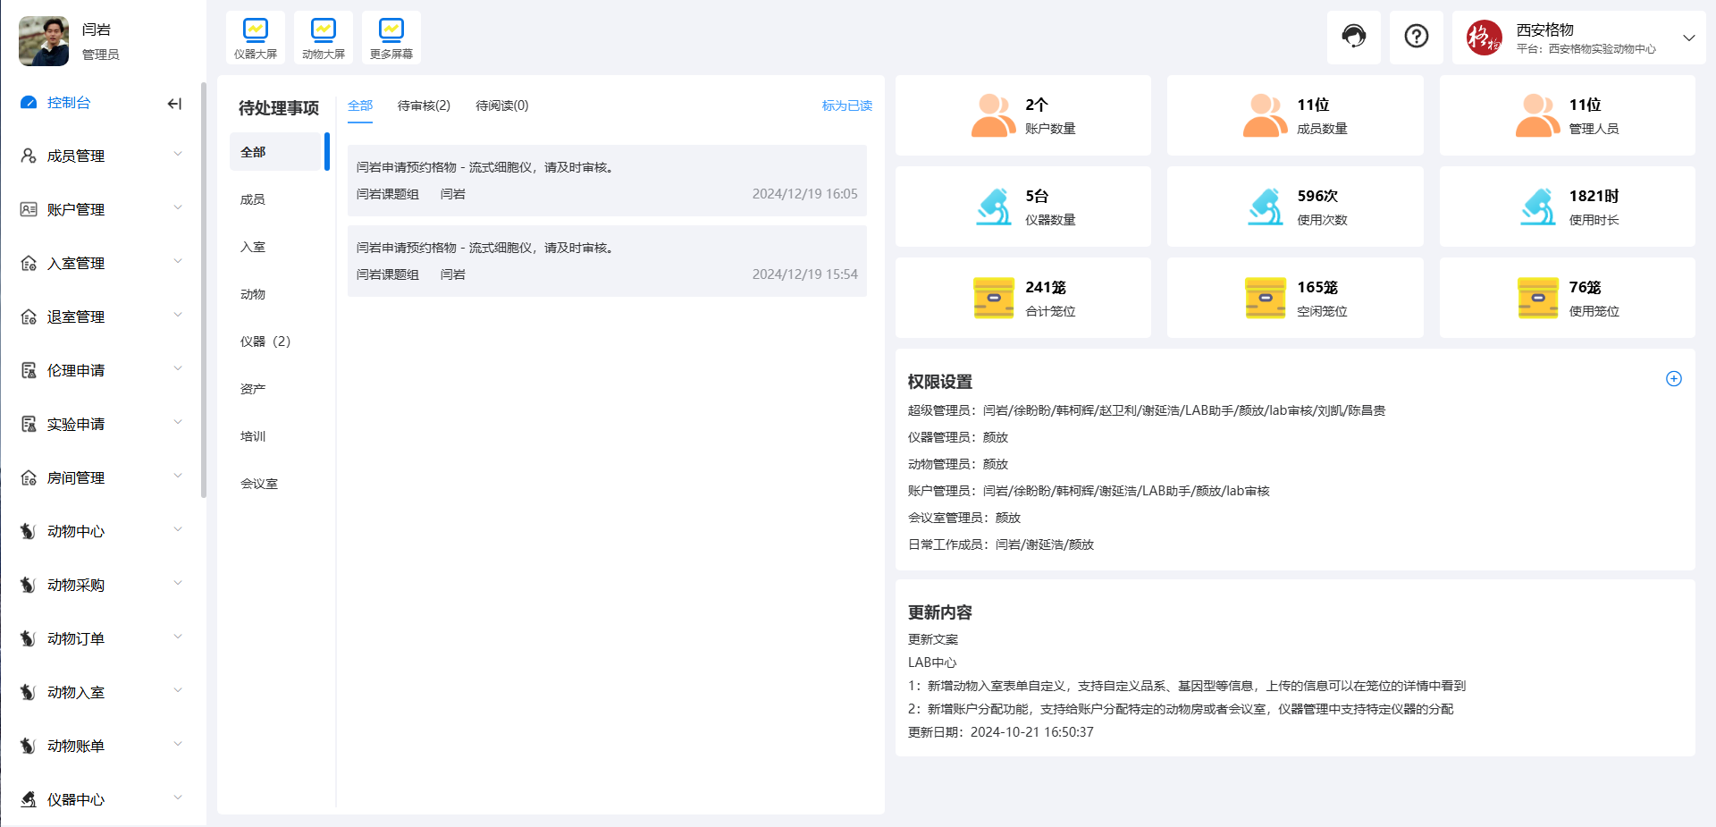Screen dimensions: 1716x827
Task: Open the 16:05 流式细胞仪 approval request
Action: [x=606, y=180]
